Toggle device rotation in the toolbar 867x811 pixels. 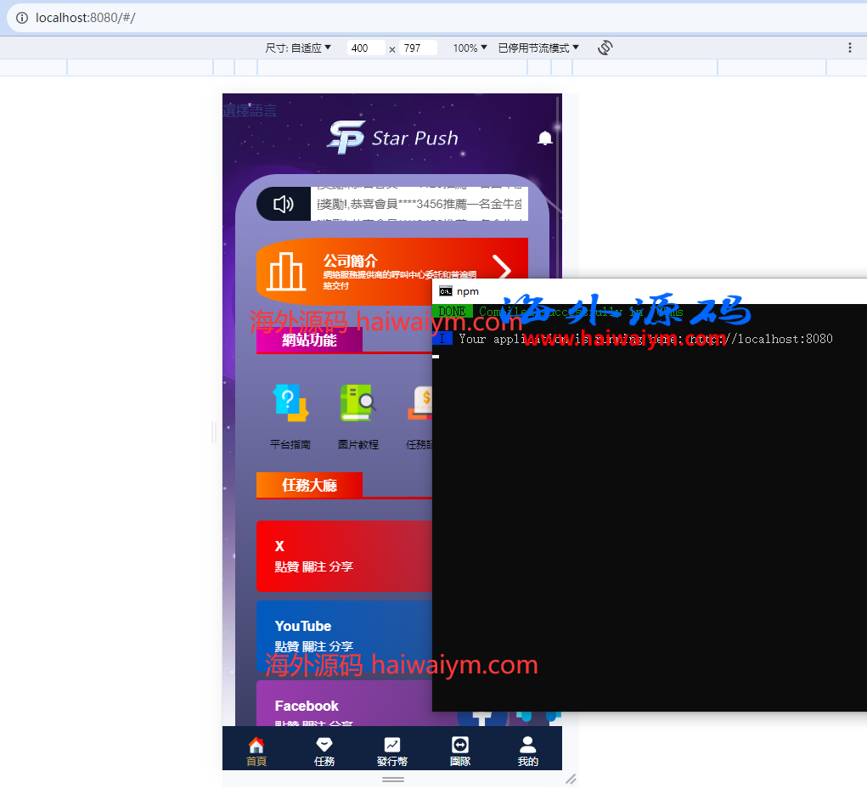605,48
